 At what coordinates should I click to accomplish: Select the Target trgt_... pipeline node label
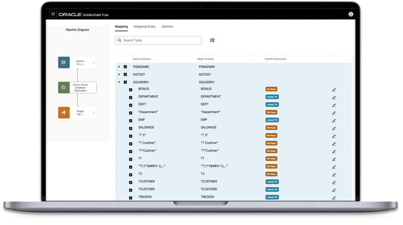click(x=80, y=112)
